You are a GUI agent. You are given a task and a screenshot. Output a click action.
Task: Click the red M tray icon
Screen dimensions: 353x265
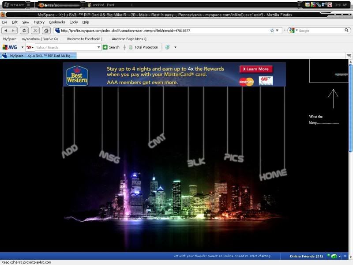pos(330,5)
